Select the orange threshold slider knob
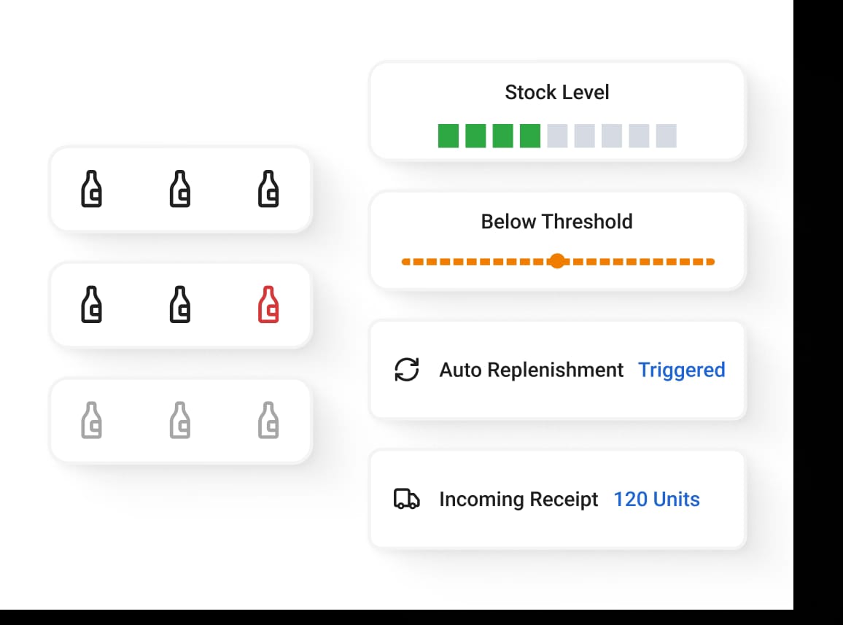 pos(558,261)
